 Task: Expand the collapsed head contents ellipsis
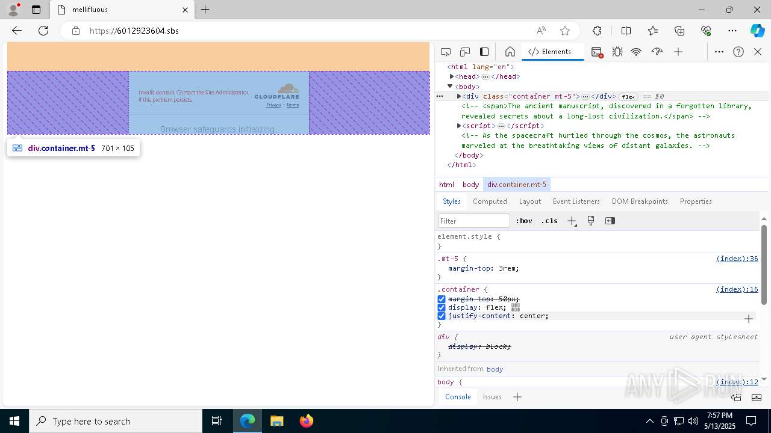pos(485,77)
